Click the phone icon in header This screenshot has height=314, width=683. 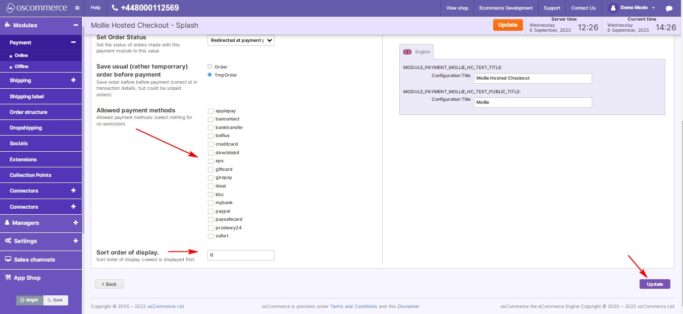point(115,8)
